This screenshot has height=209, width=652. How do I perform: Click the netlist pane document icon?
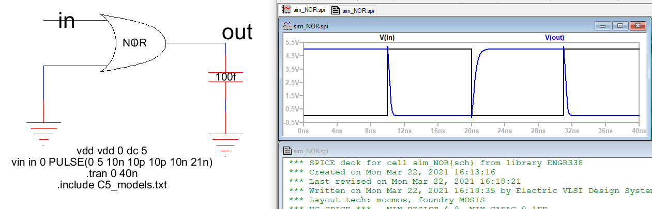tap(287, 151)
